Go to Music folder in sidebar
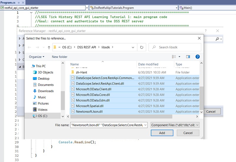This screenshot has width=236, height=162. pyautogui.click(x=42, y=97)
